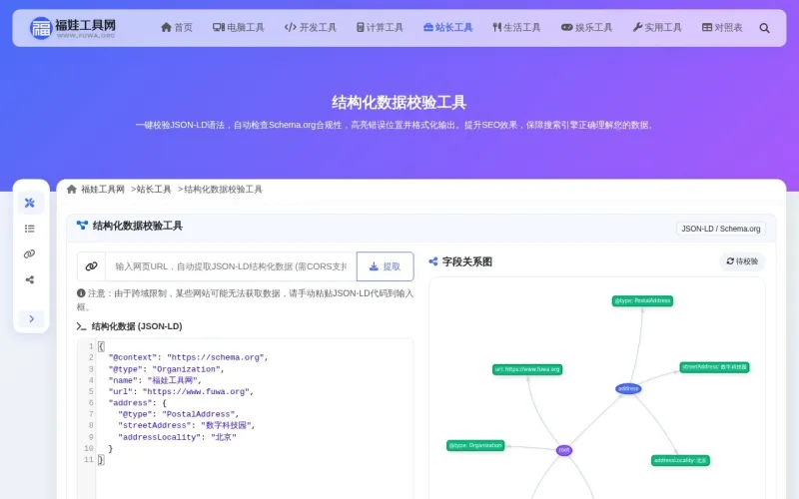799x499 pixels.
Task: Select the @type: PostalAddress graph node
Action: 642,301
